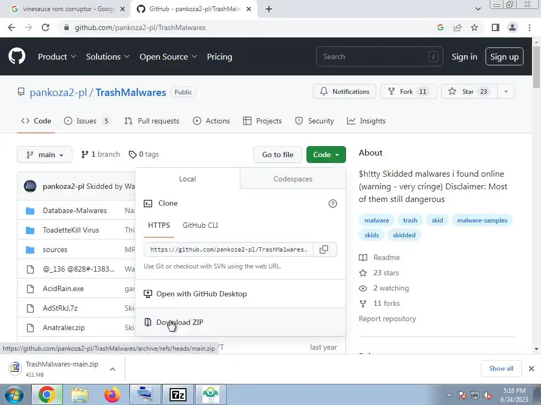Screen dimensions: 541x405
Task: Click the Go to file button
Action: click(x=278, y=155)
